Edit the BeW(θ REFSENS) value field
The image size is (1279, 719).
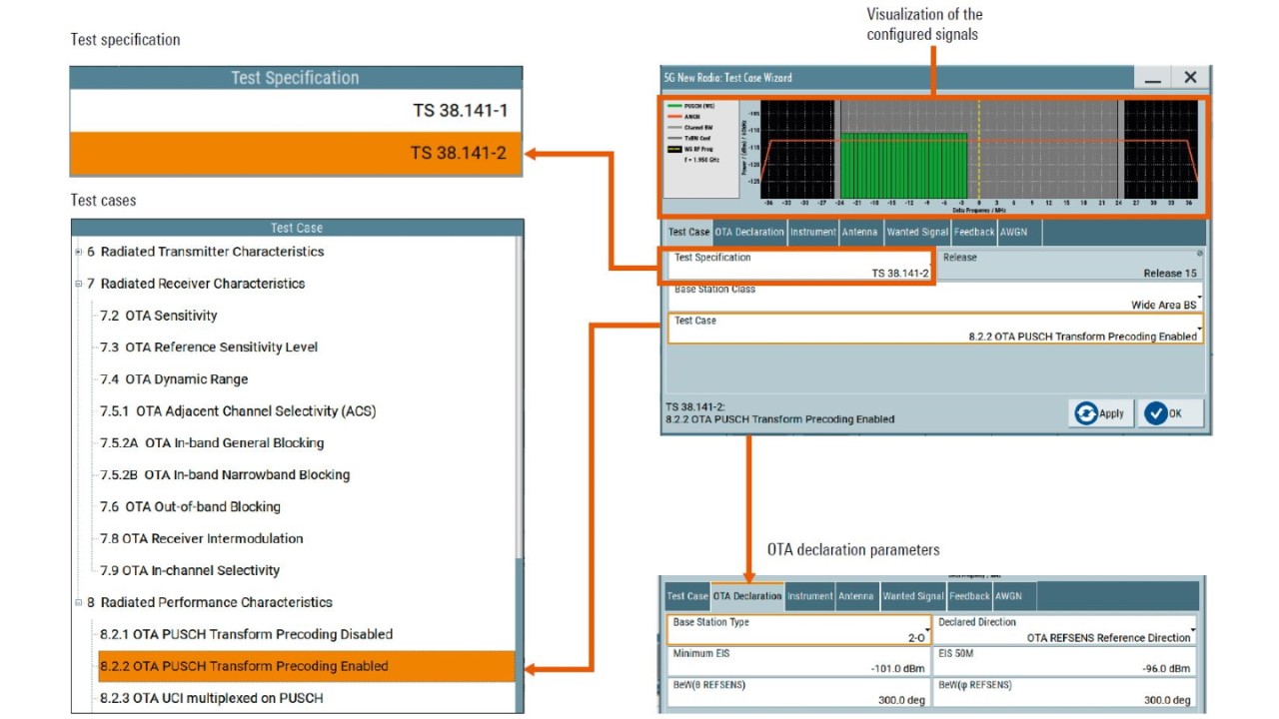798,692
